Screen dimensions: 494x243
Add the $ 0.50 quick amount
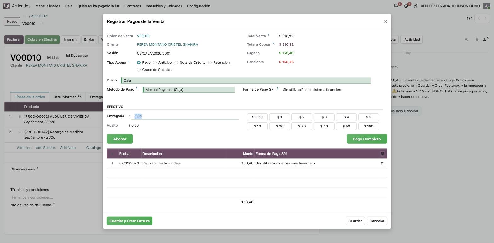click(x=257, y=117)
